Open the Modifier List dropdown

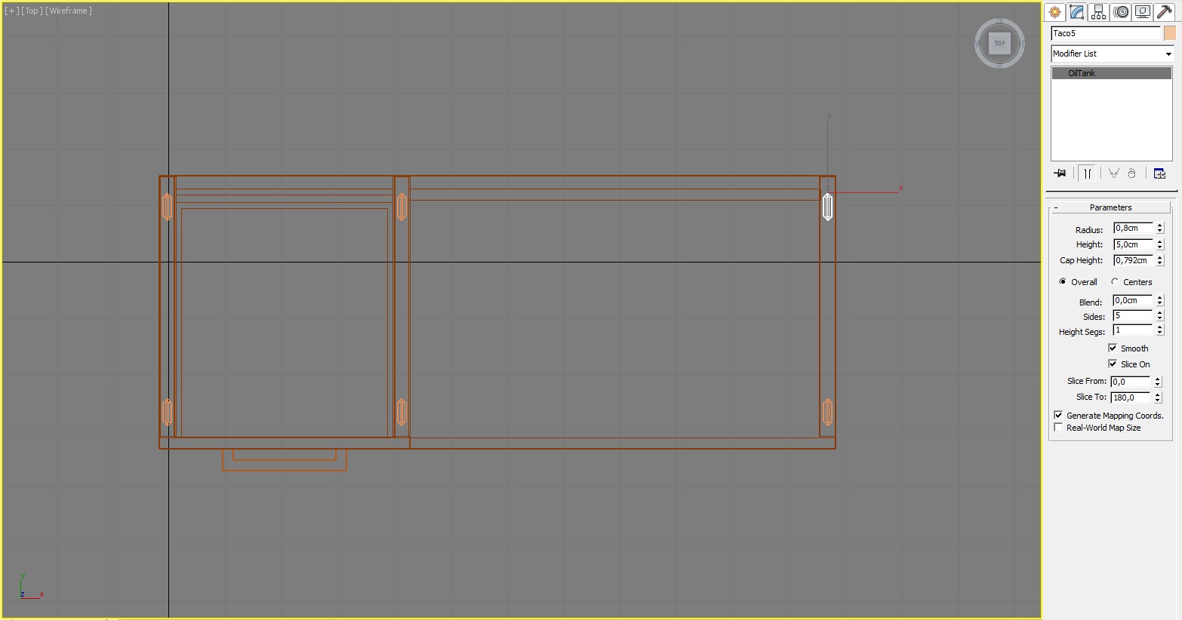[1167, 54]
